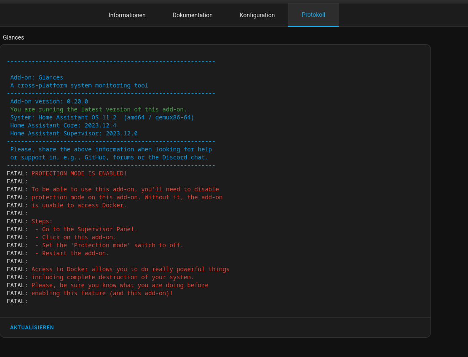Screen dimensions: 468x357
Task: Click 'protection mode on this add-on. Without it' line
Action: coord(127,198)
